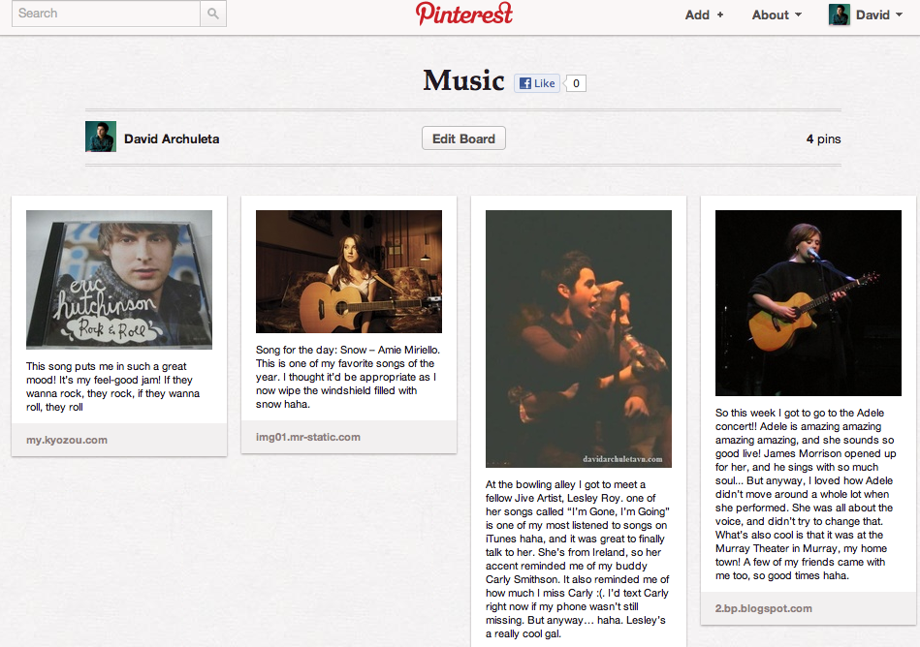Visit the my.kyozou.com source link

pyautogui.click(x=67, y=440)
